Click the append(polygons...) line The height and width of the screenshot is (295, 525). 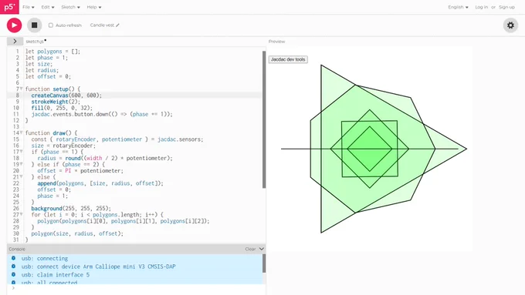tap(100, 183)
